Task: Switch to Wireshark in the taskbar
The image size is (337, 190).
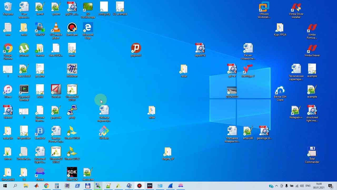Action: [170, 186]
